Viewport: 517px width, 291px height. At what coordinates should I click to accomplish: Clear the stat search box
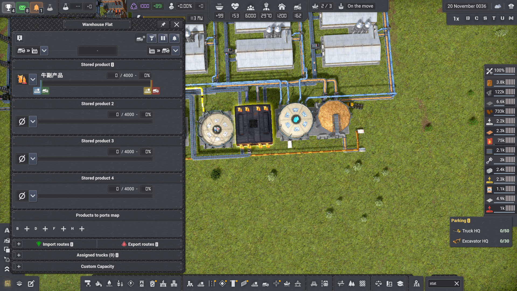(x=457, y=283)
